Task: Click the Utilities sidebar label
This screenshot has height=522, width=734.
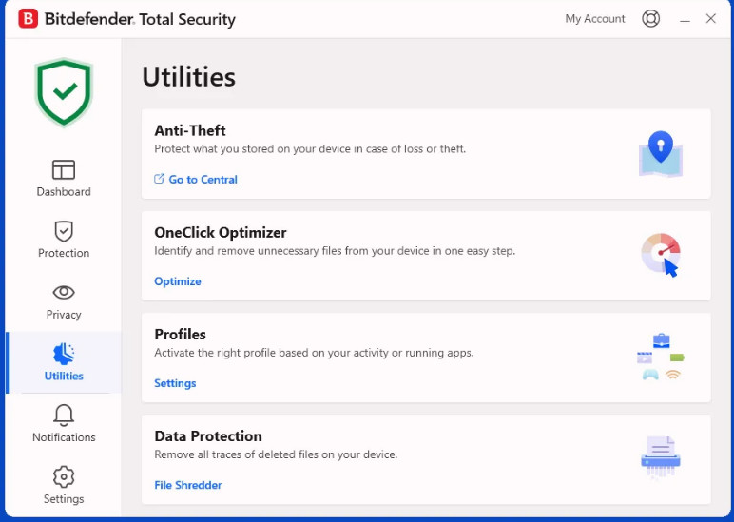Action: pyautogui.click(x=64, y=376)
